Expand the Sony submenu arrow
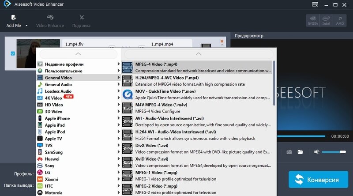Image resolution: width=353 pixels, height=196 pixels. click(x=118, y=166)
